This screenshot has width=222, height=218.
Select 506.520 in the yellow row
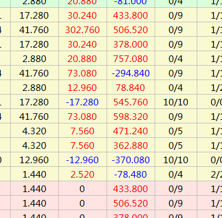131,30
